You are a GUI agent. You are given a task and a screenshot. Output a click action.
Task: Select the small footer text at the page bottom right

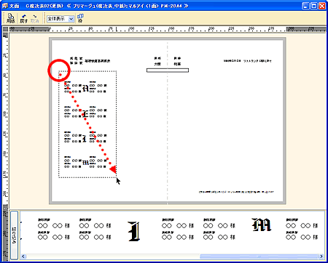(x=236, y=192)
